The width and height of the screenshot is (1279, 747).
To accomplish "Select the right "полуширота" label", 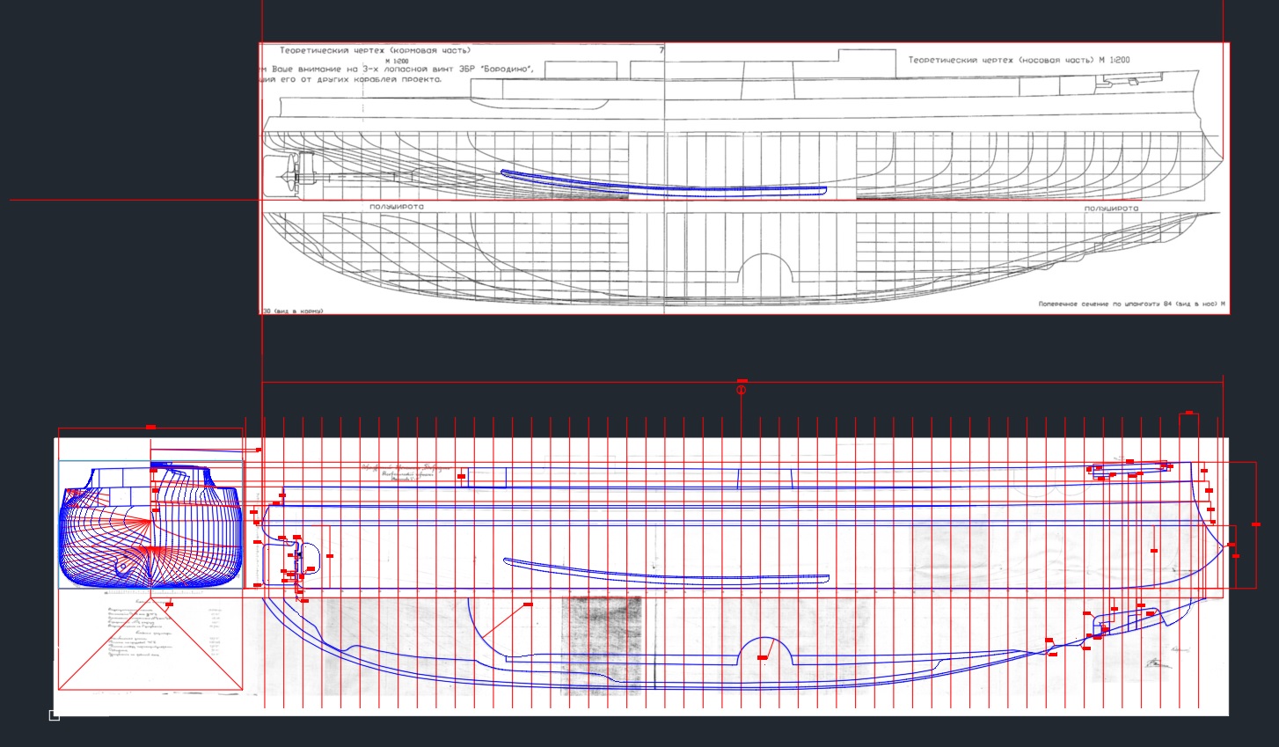I will (1111, 209).
